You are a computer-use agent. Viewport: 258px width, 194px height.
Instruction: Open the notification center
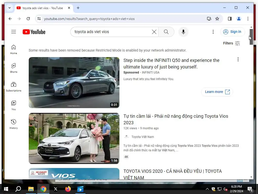pyautogui.click(x=250, y=189)
